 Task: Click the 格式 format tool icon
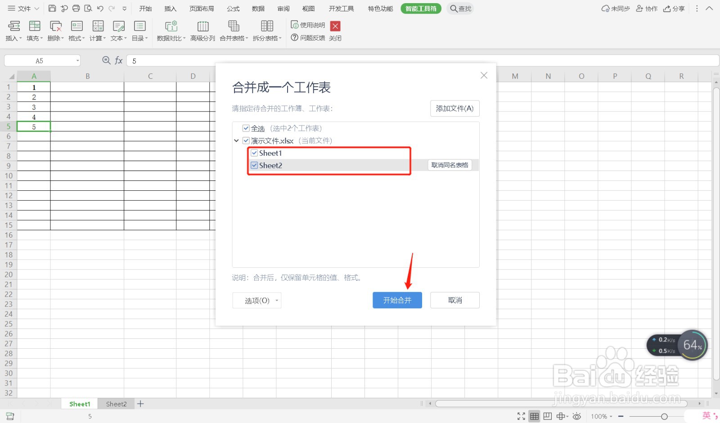77,26
